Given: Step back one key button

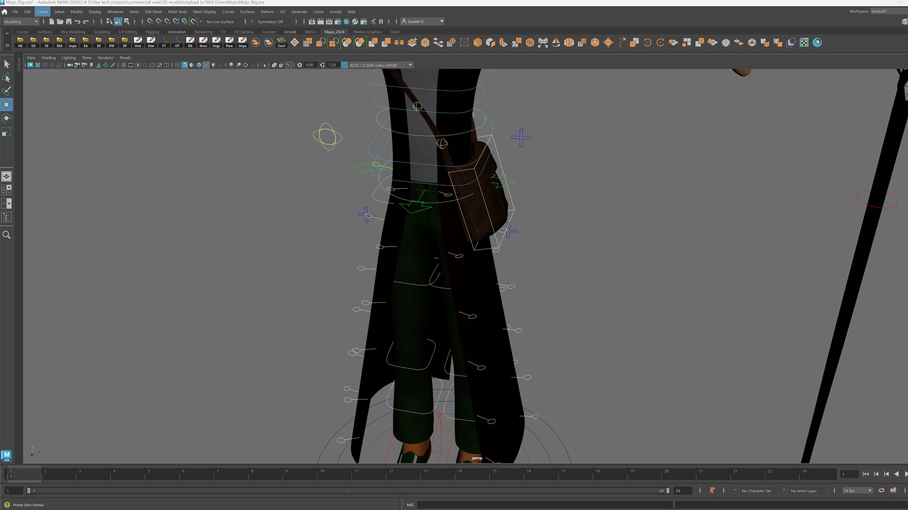Looking at the screenshot, I should 886,474.
